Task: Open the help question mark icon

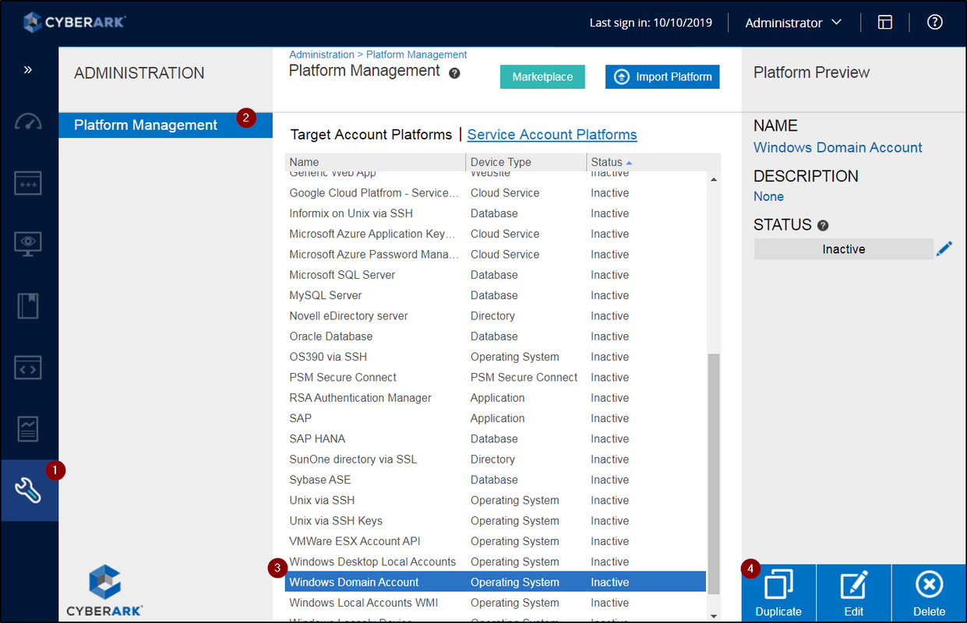Action: [935, 23]
